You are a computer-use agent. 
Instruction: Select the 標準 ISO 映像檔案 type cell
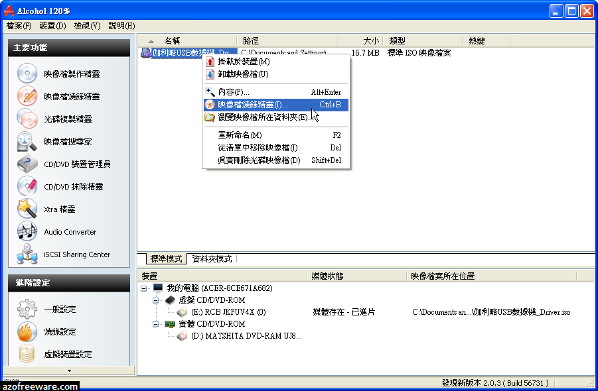[x=419, y=53]
